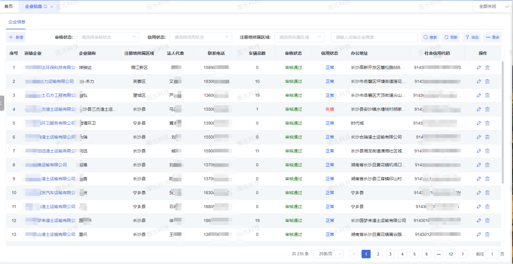This screenshot has height=264, width=513.
Task: Click the refresh icon on 企业信息 tab
Action: click(x=45, y=7)
